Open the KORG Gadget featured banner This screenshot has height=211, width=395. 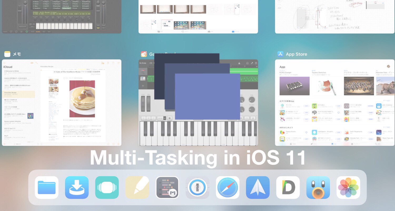pyautogui.click(x=294, y=86)
